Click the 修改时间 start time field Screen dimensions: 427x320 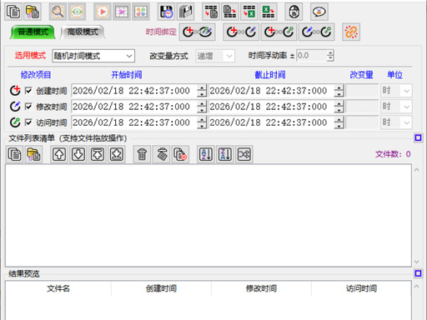[x=134, y=107]
